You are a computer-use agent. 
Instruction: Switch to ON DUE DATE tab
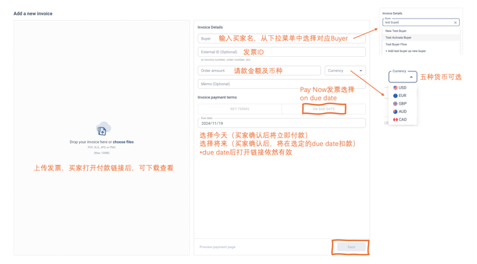[x=324, y=109]
